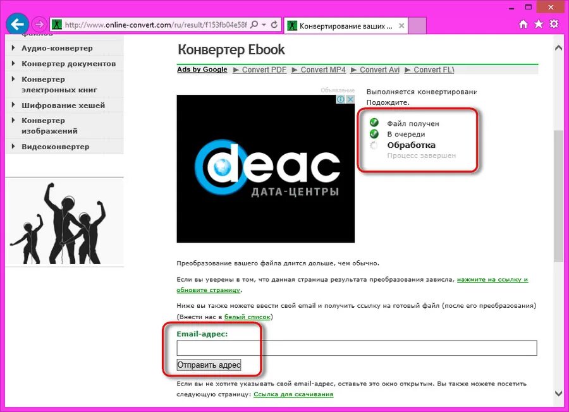
Task: Open Конвертер документов menu entry
Action: point(68,63)
